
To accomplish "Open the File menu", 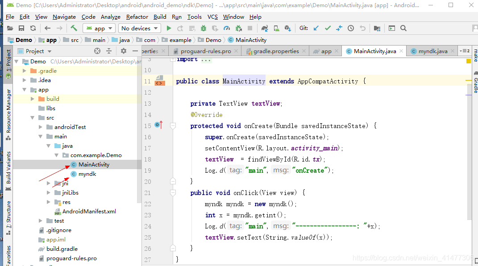I will pos(10,17).
